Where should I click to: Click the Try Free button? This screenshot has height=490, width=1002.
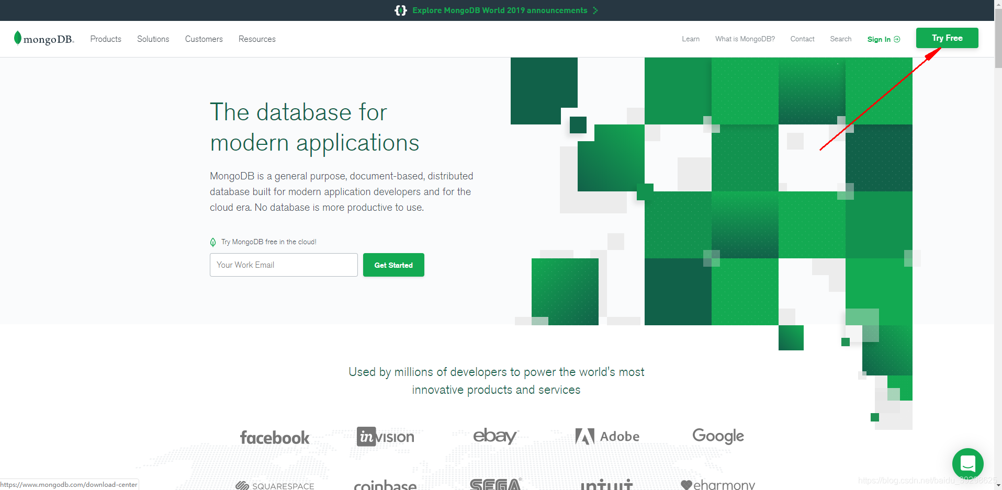coord(947,38)
